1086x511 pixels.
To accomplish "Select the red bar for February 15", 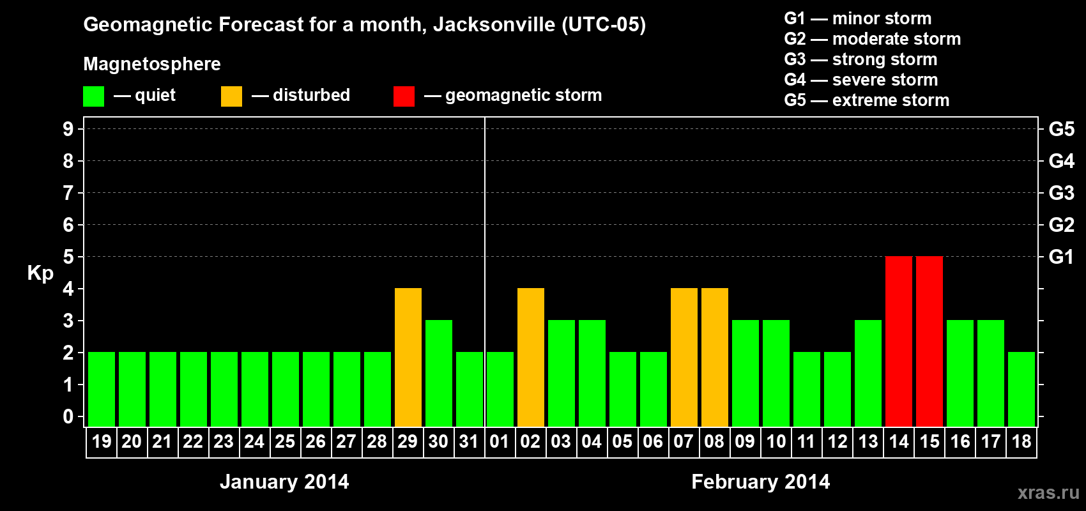I will (929, 341).
